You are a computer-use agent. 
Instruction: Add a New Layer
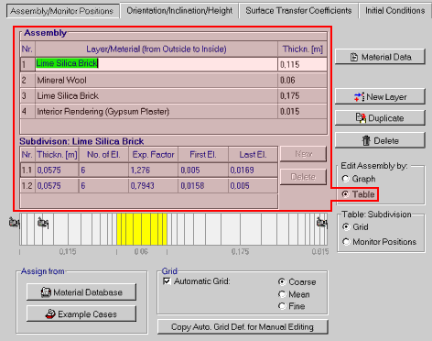coord(380,97)
